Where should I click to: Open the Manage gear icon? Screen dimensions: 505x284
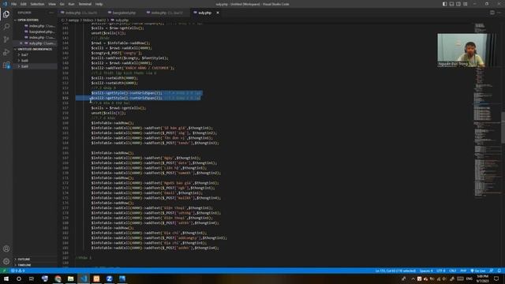point(6,261)
